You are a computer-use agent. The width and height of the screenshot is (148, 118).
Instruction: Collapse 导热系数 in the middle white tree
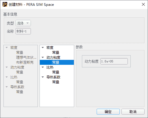click(x=43, y=77)
